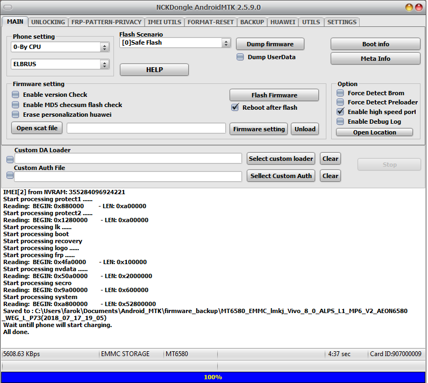
Task: Click the log line 'All done.'
Action: tap(16, 332)
